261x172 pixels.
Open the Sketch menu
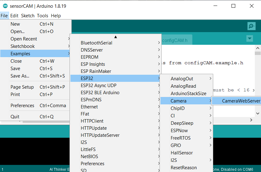pos(28,16)
